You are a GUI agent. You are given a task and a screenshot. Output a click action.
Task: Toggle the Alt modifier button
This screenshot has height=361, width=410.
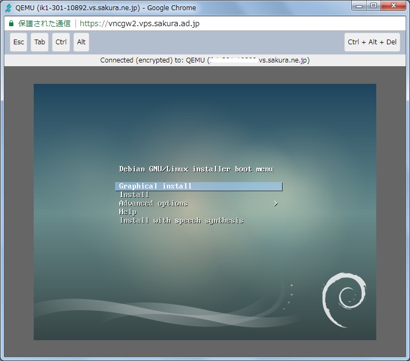click(81, 42)
